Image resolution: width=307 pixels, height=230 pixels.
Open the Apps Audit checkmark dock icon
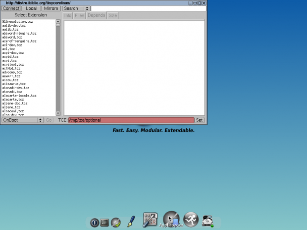click(116, 223)
